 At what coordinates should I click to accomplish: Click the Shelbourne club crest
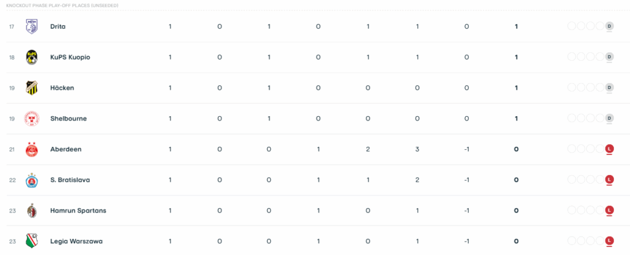click(31, 119)
